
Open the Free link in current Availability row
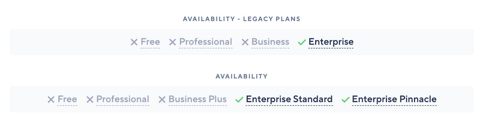[x=67, y=99]
